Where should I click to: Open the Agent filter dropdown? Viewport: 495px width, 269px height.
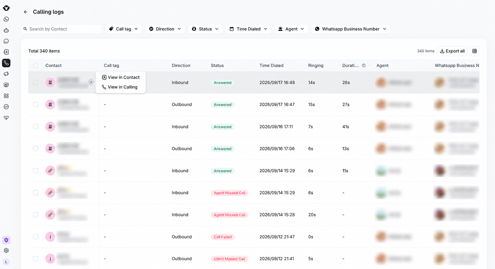291,29
